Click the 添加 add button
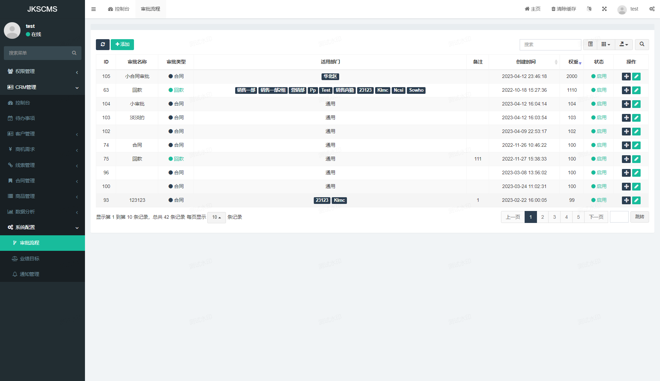 coord(122,44)
